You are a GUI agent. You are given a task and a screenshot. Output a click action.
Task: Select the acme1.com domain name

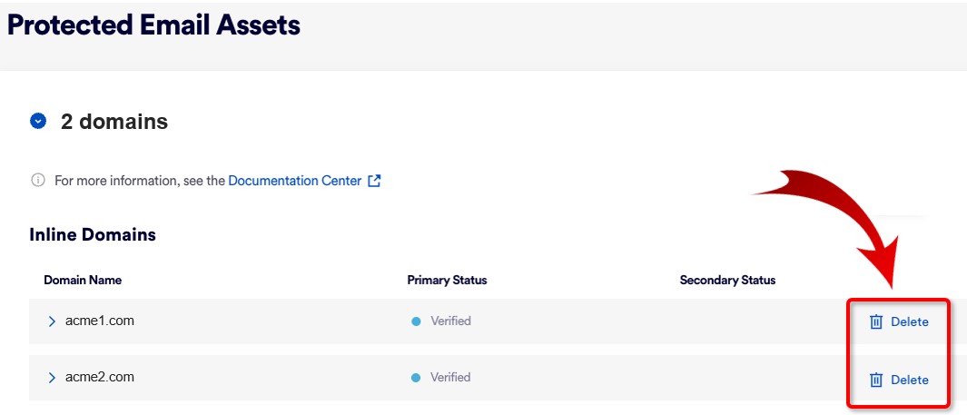(x=100, y=321)
